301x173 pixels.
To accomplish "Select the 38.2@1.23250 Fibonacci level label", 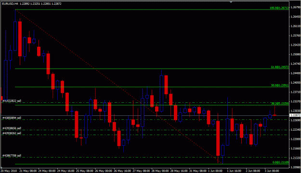I will [x=280, y=104].
